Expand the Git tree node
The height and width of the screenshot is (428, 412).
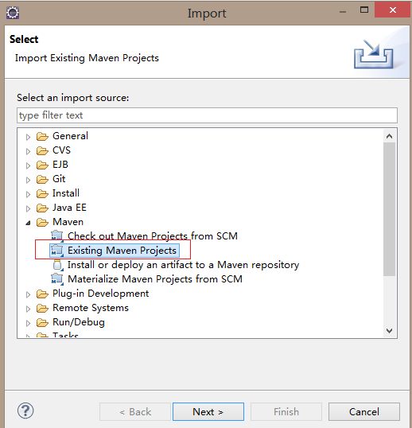pos(28,180)
